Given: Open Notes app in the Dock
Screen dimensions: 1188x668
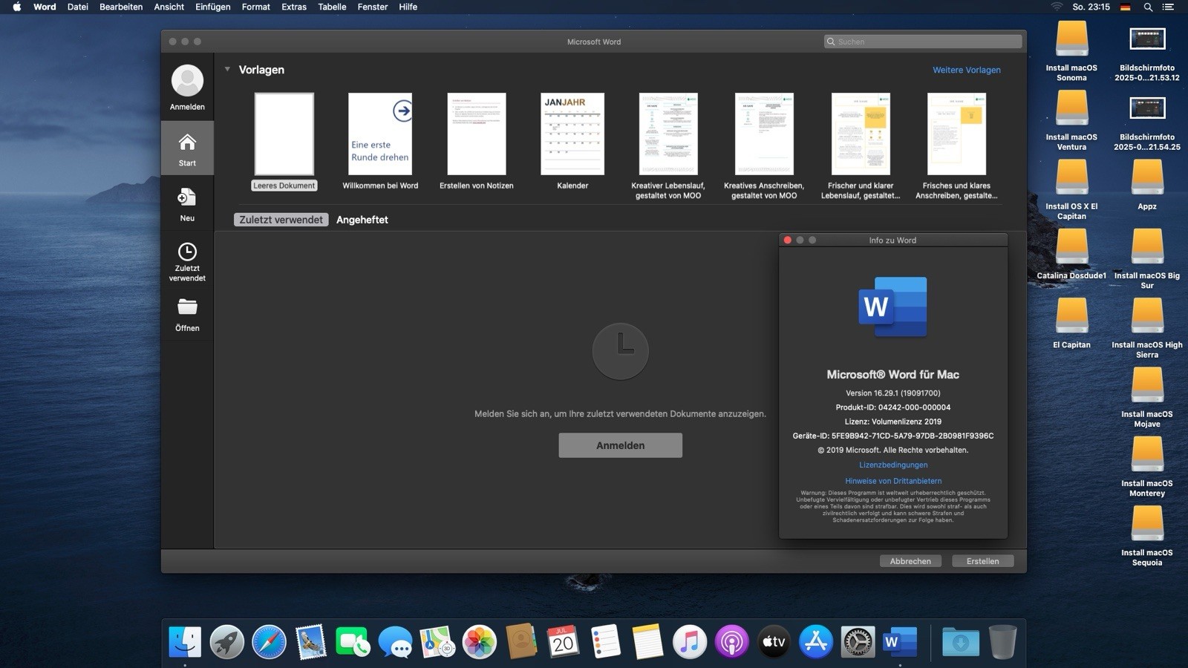Looking at the screenshot, I should coord(647,642).
